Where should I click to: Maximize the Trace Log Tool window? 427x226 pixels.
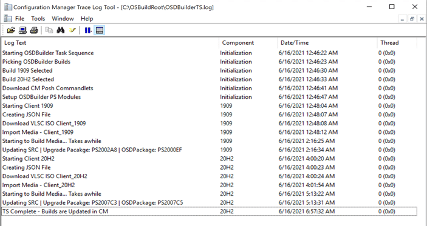click(x=392, y=7)
